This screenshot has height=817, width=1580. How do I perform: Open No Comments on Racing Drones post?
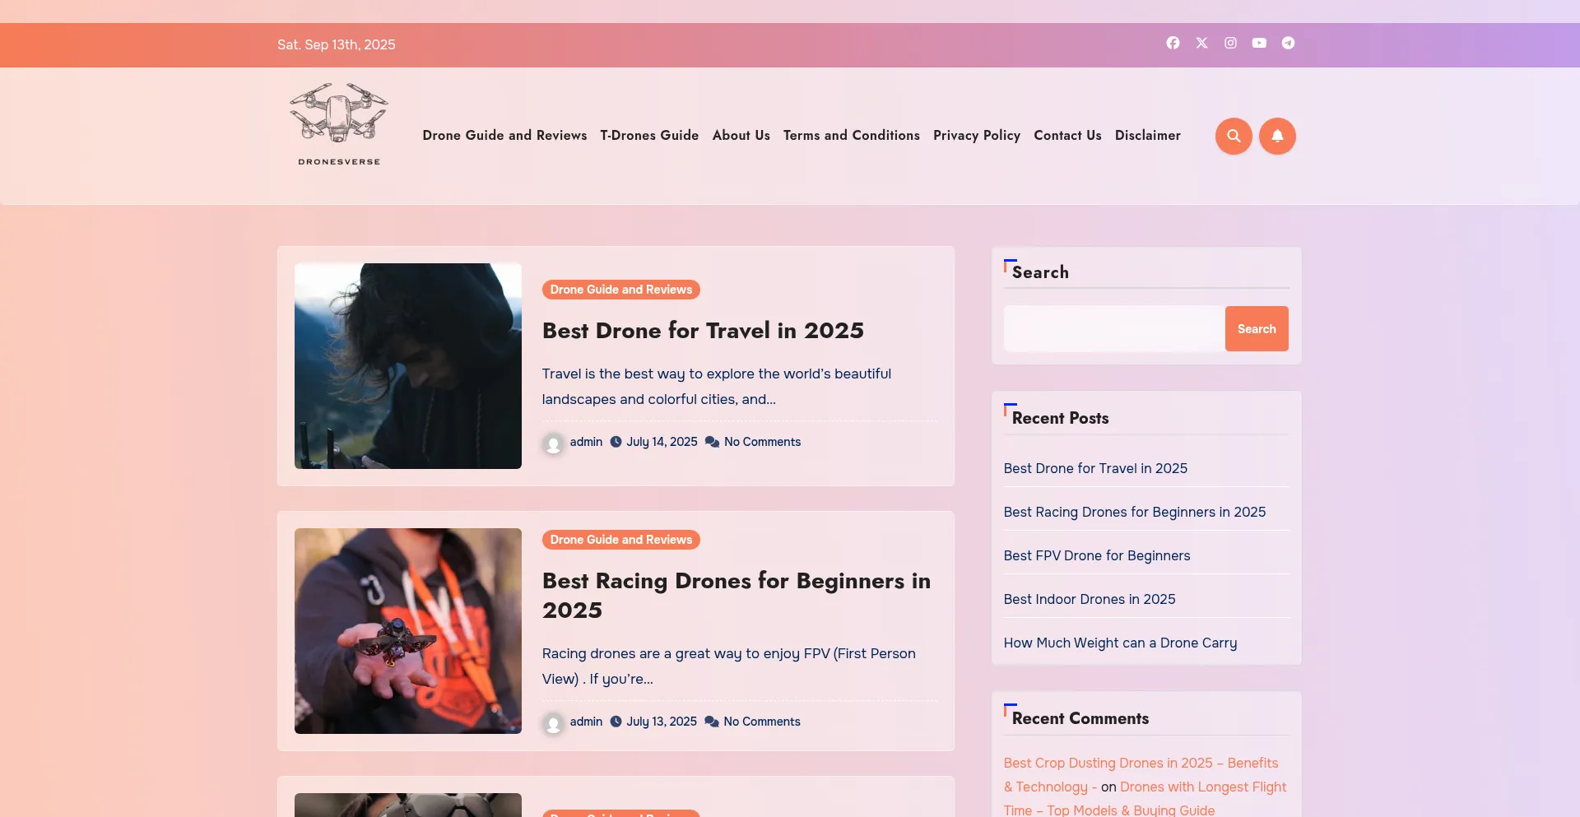762,722
